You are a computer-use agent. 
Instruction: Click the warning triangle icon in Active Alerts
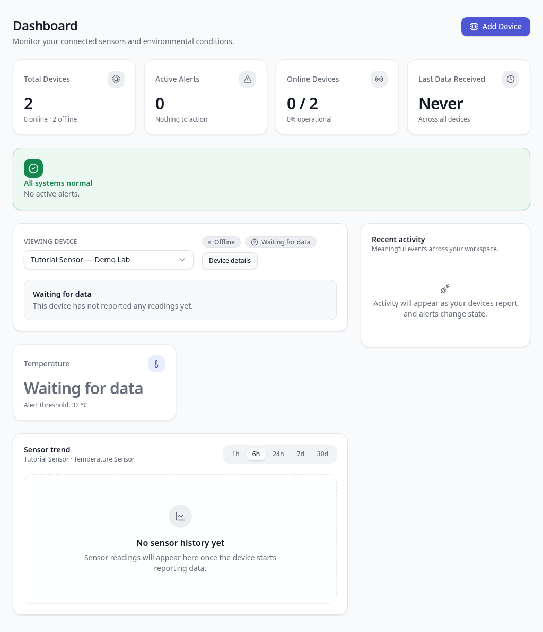(248, 79)
